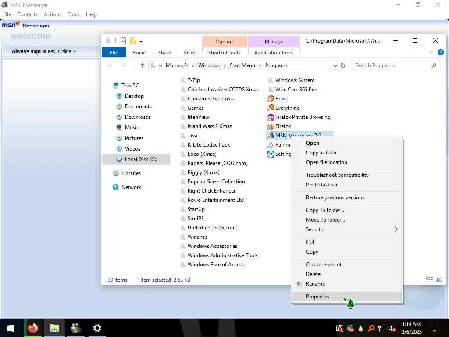
Task: Click chevron after Windows in breadcrumb
Action: point(224,65)
